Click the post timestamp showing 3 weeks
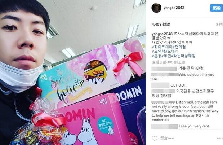Viewport: 223px width, 145px height. (x=219, y=25)
